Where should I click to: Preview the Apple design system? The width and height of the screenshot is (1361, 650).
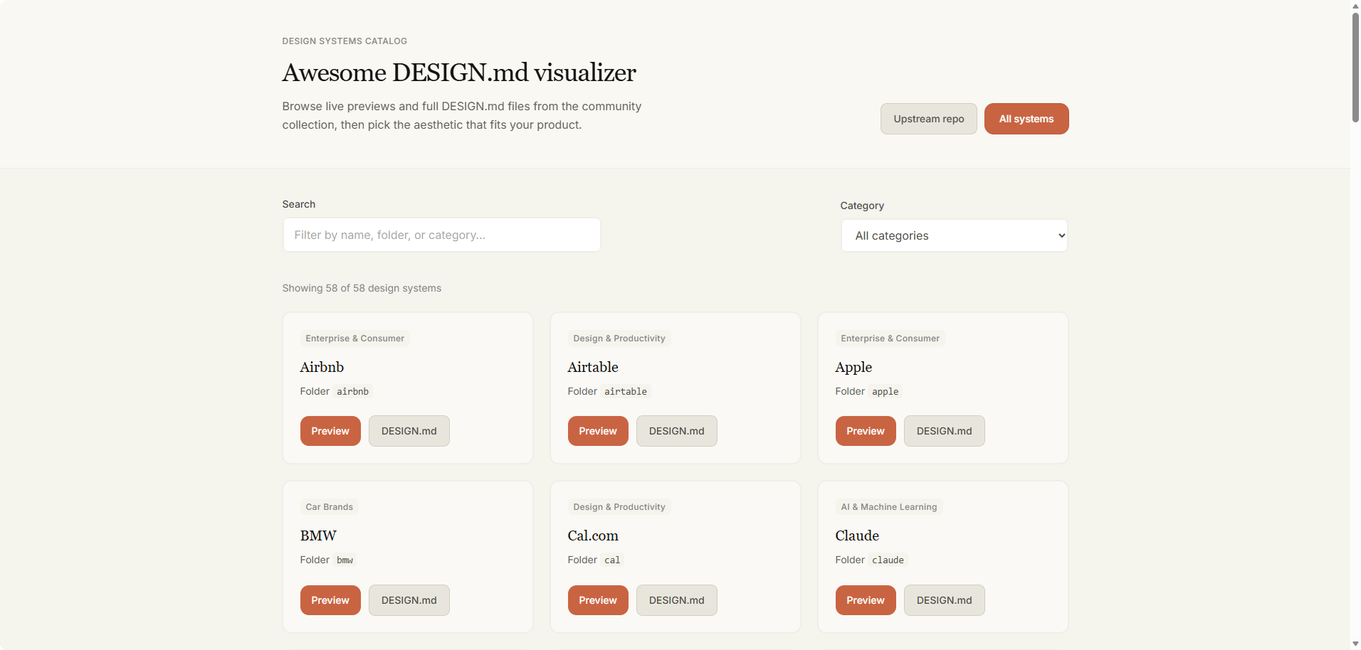[865, 430]
